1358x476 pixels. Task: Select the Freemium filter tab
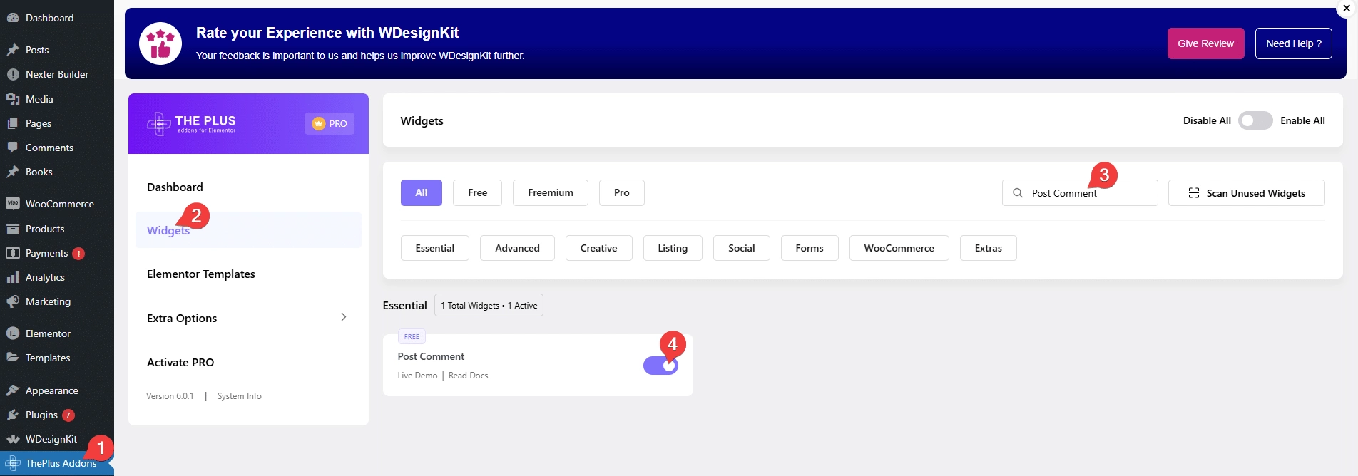(x=550, y=193)
